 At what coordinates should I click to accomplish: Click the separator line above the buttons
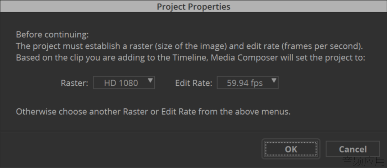point(193,131)
